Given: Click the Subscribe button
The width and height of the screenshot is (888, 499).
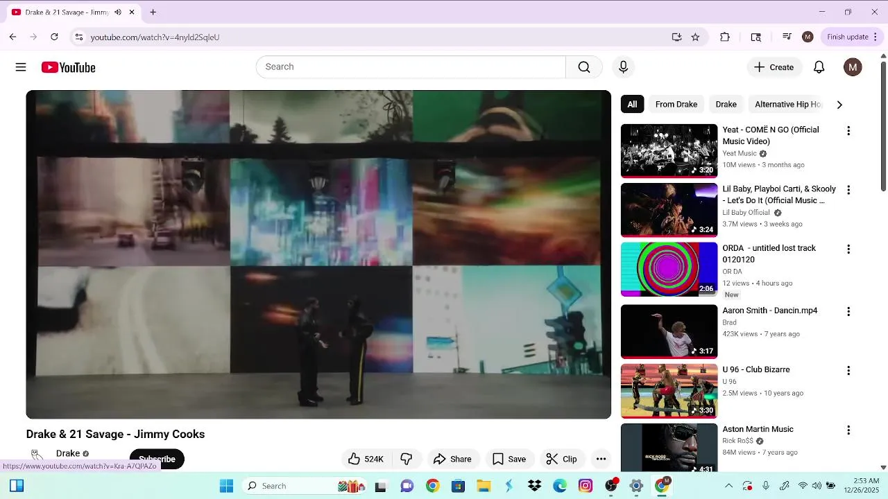Looking at the screenshot, I should 157,459.
